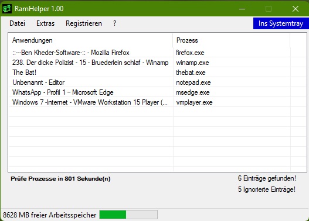
Task: Click the Prozess column header
Action: (x=232, y=40)
